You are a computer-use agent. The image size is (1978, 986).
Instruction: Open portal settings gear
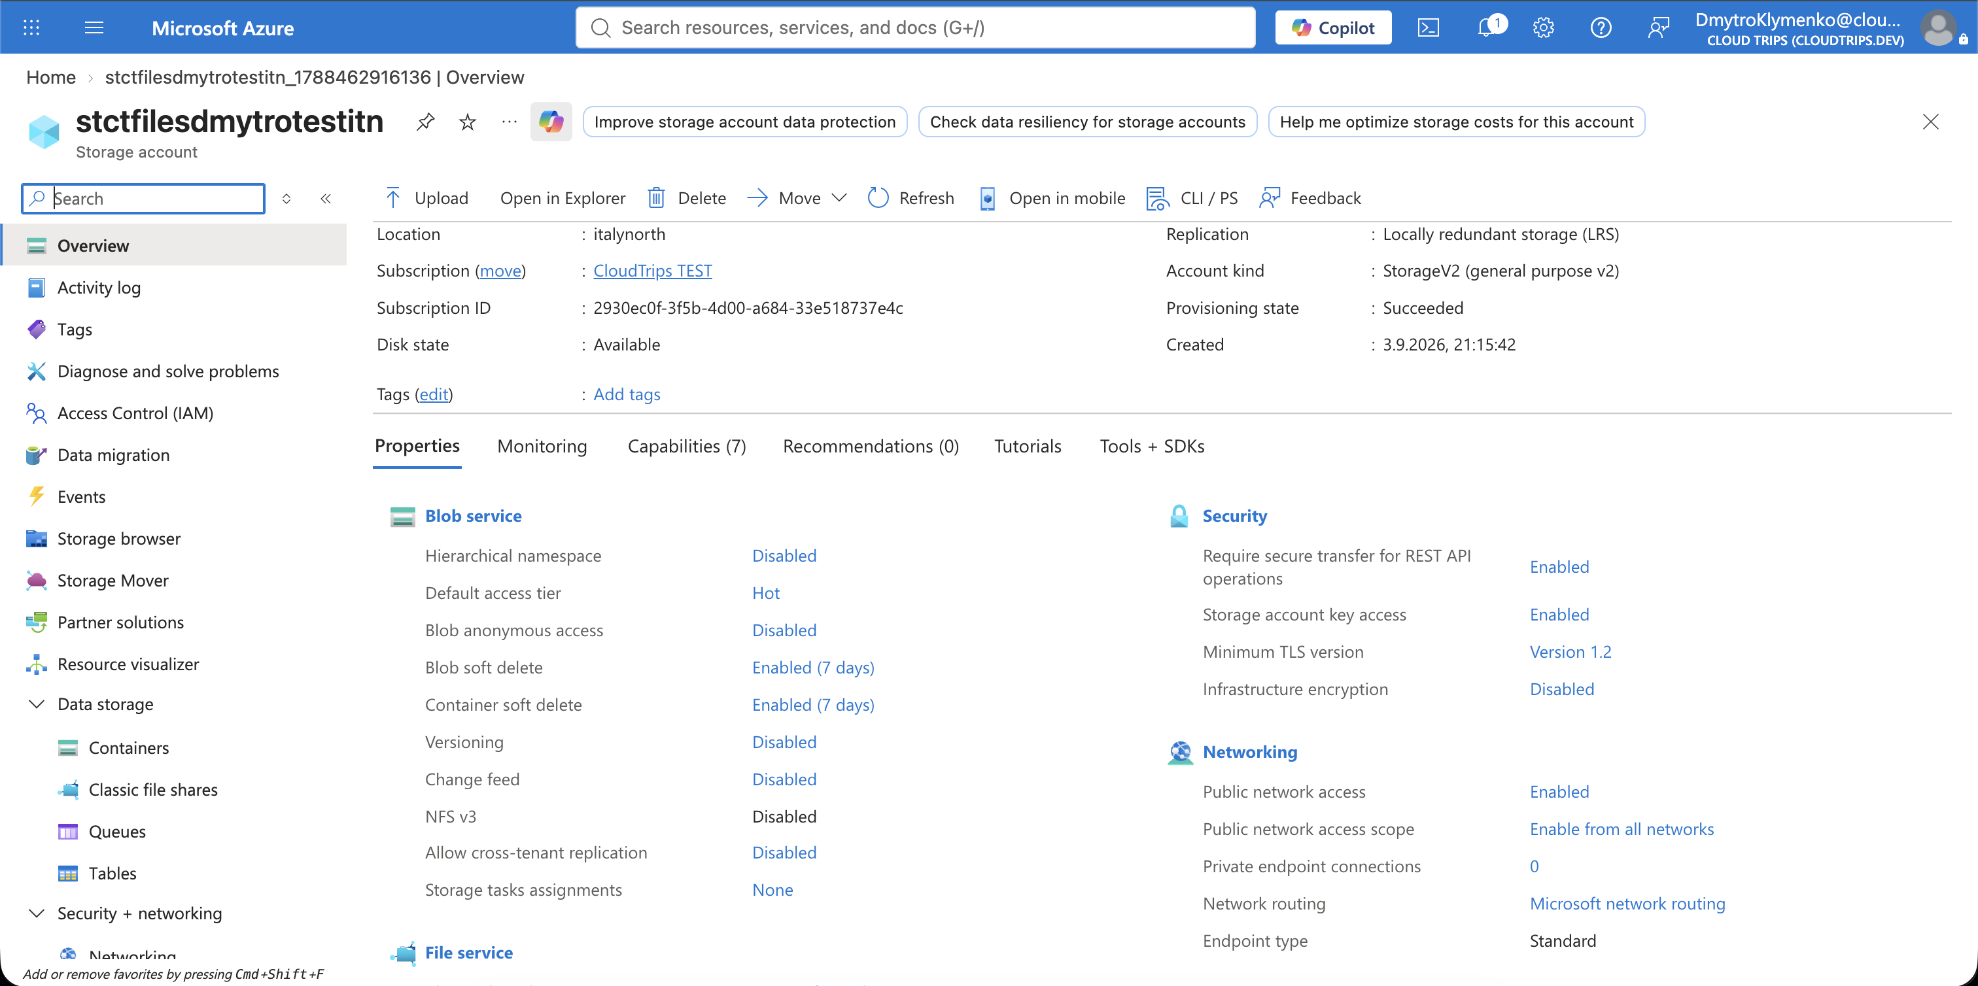[1544, 27]
